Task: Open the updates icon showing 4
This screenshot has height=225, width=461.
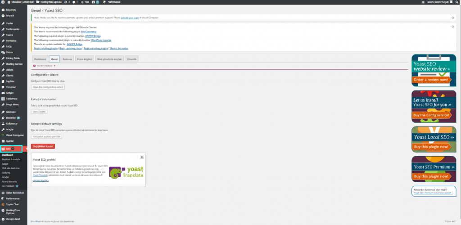Action: pyautogui.click(x=67, y=2)
